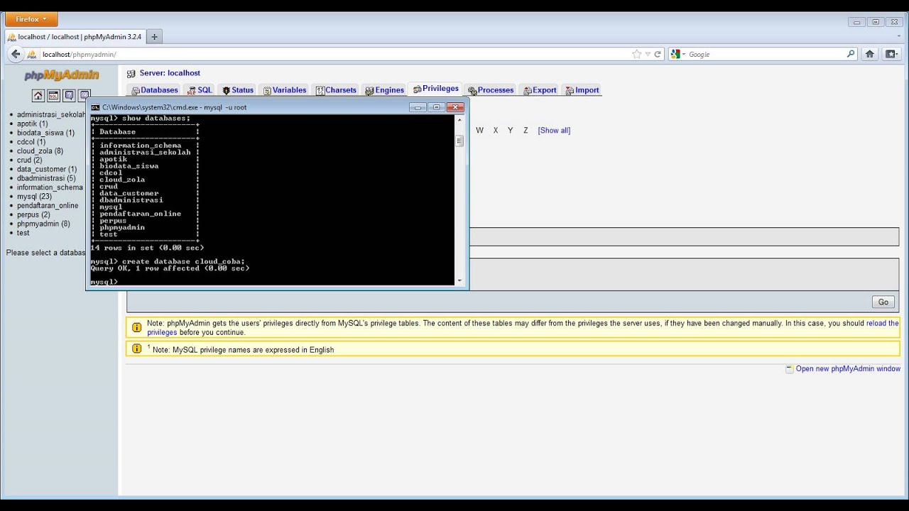Select test database in sidebar
The image size is (909, 511).
(23, 233)
